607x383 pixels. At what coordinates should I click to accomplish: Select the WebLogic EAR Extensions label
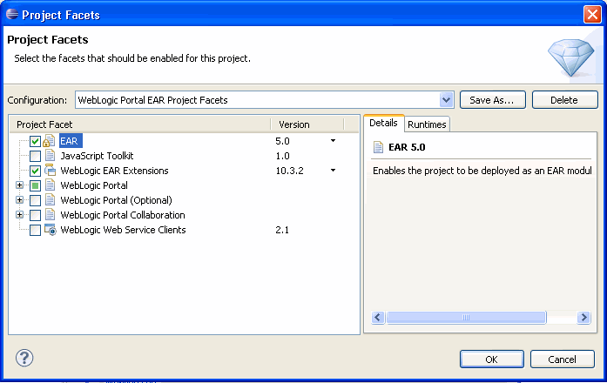tap(115, 171)
